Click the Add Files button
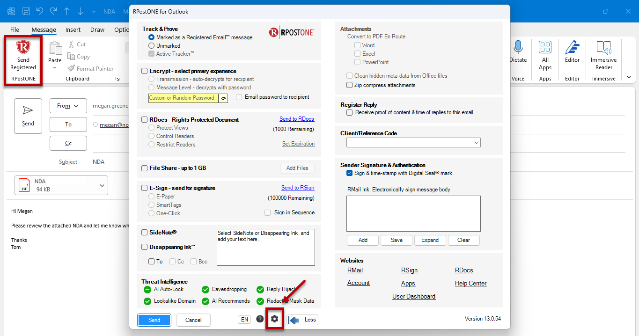This screenshot has height=336, width=639. pyautogui.click(x=297, y=168)
